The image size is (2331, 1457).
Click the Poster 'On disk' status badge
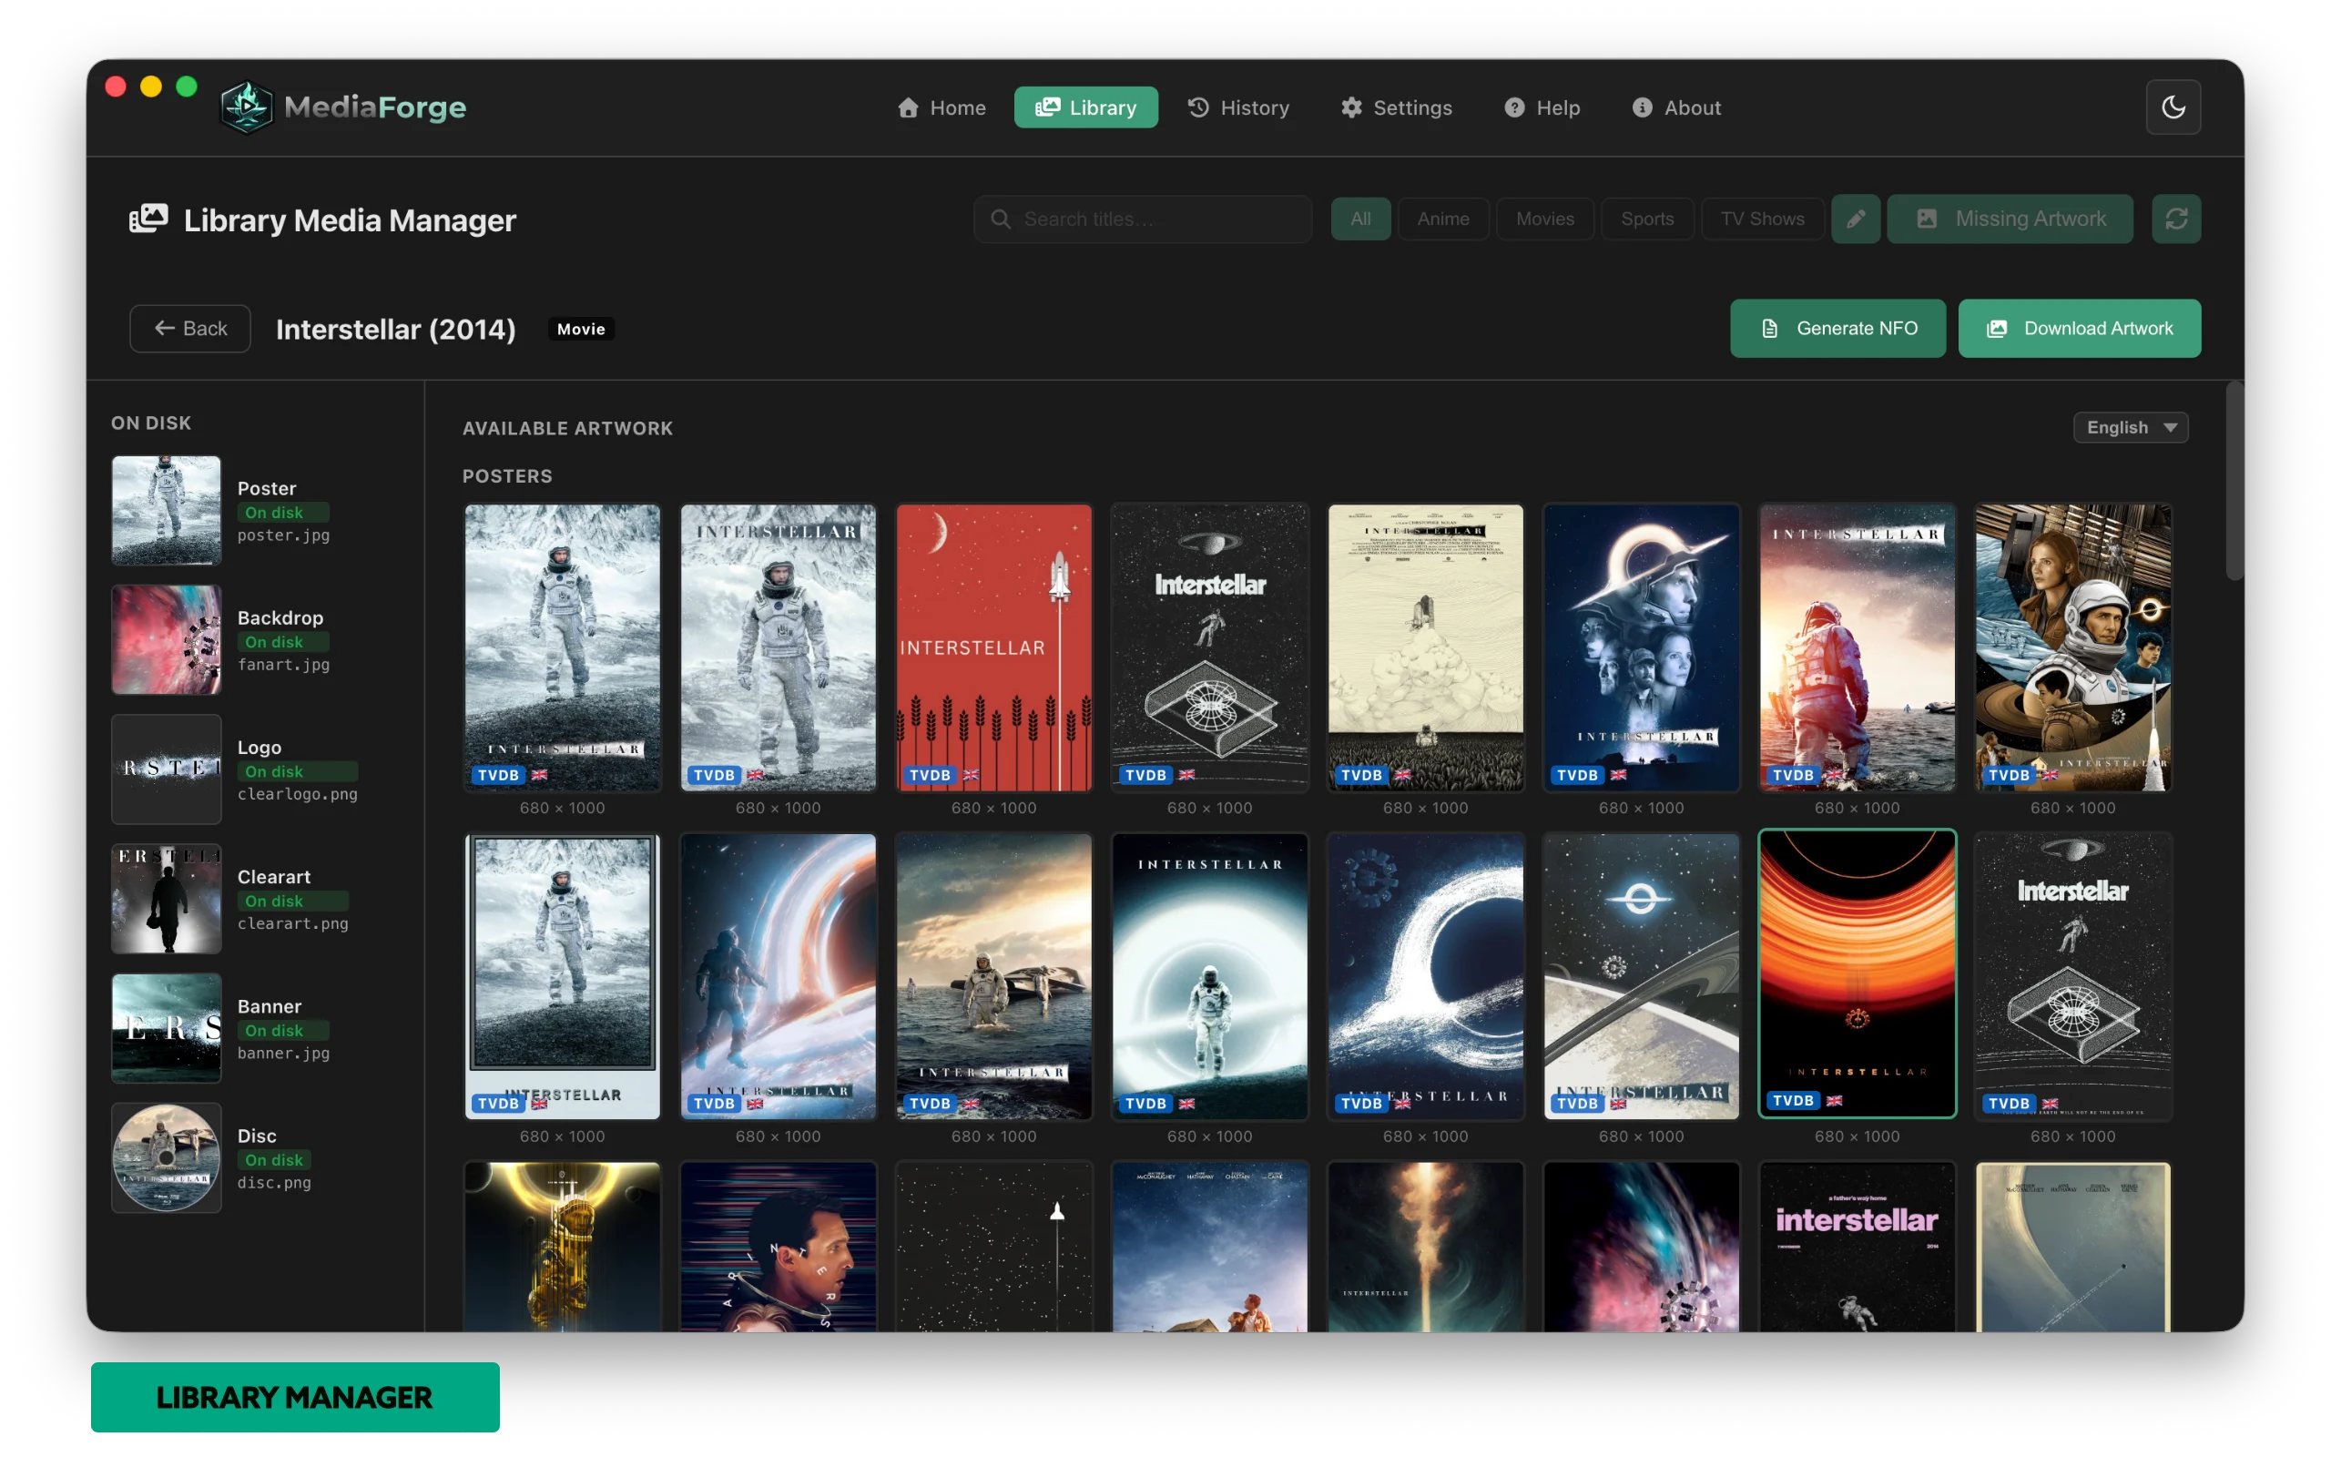coord(283,513)
